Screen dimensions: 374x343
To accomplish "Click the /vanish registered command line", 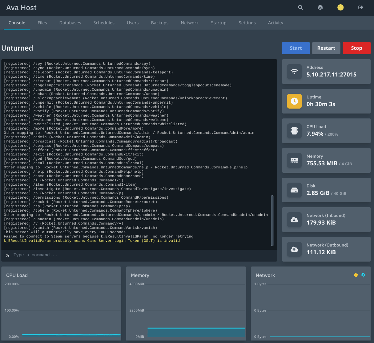I will click(x=80, y=228).
